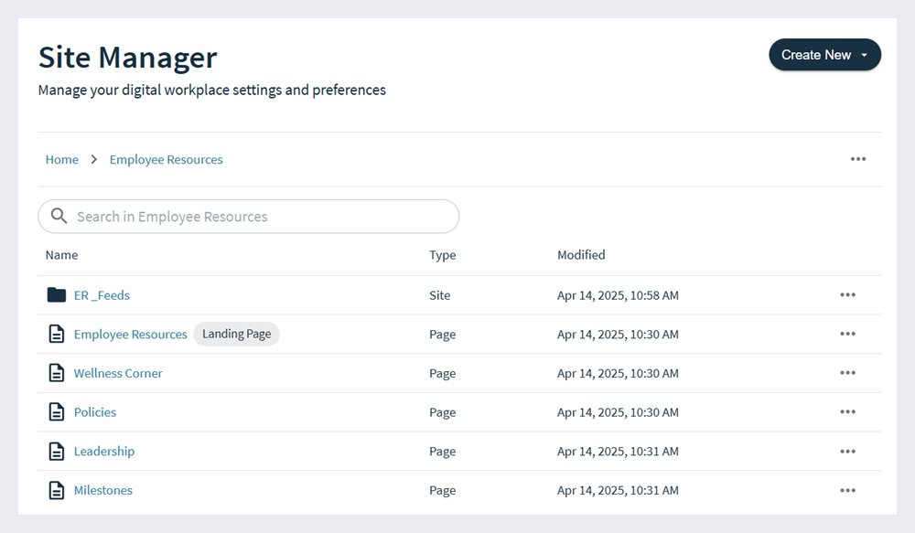Click the breadcrumb chevron separator
This screenshot has height=533, width=915.
coord(94,159)
